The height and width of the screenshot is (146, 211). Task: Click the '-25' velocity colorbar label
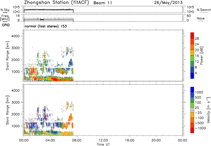tap(198, 113)
